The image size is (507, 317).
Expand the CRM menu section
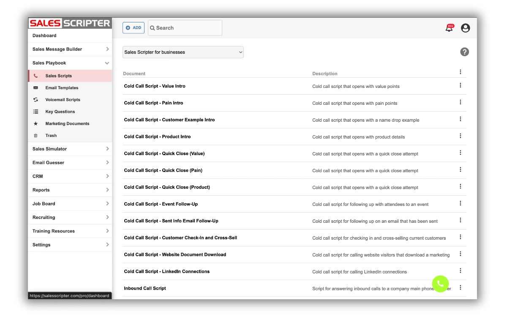coord(70,176)
